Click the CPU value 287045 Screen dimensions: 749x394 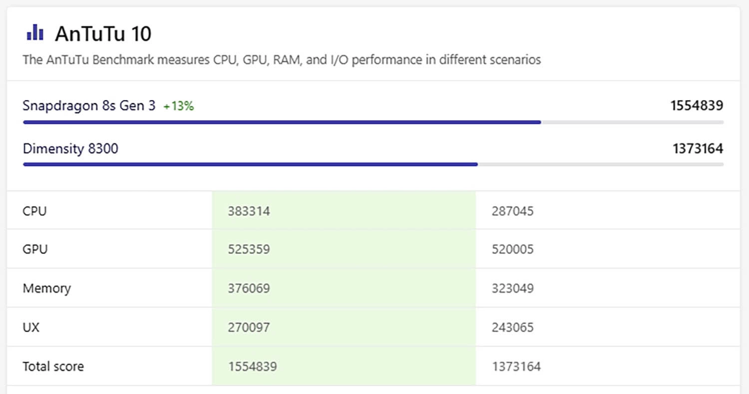(x=513, y=211)
